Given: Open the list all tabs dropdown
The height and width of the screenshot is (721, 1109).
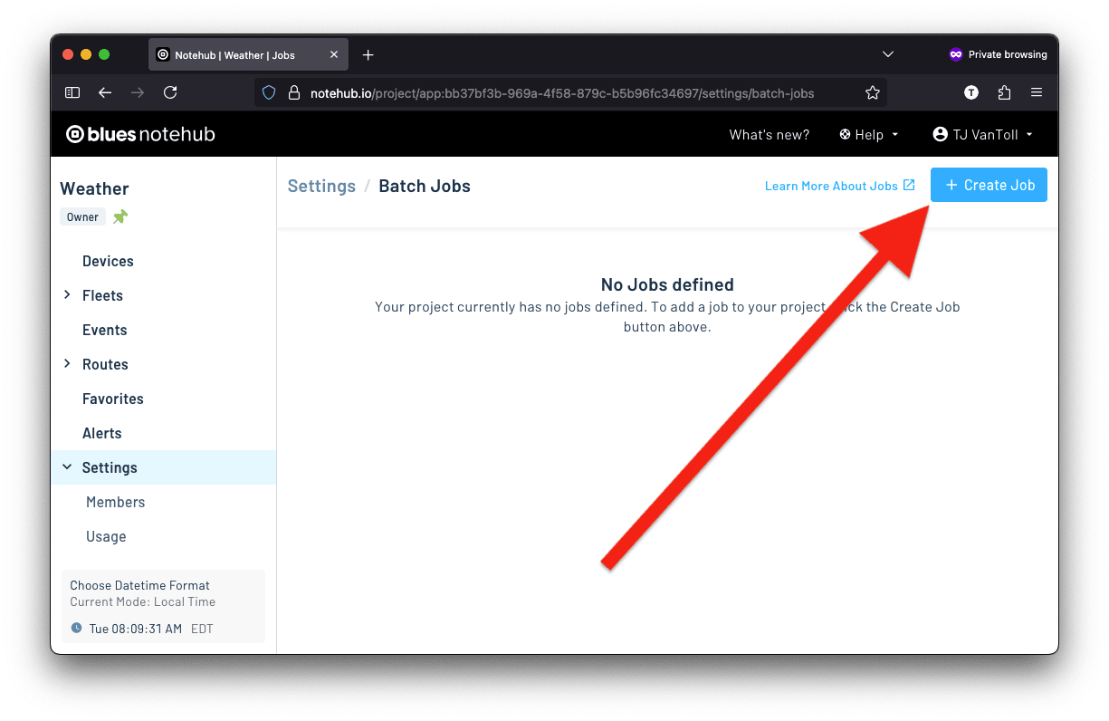Looking at the screenshot, I should click(888, 54).
